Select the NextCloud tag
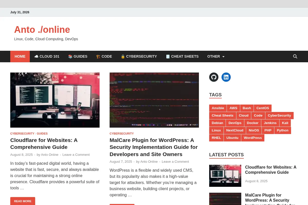308x205 pixels. click(x=235, y=130)
